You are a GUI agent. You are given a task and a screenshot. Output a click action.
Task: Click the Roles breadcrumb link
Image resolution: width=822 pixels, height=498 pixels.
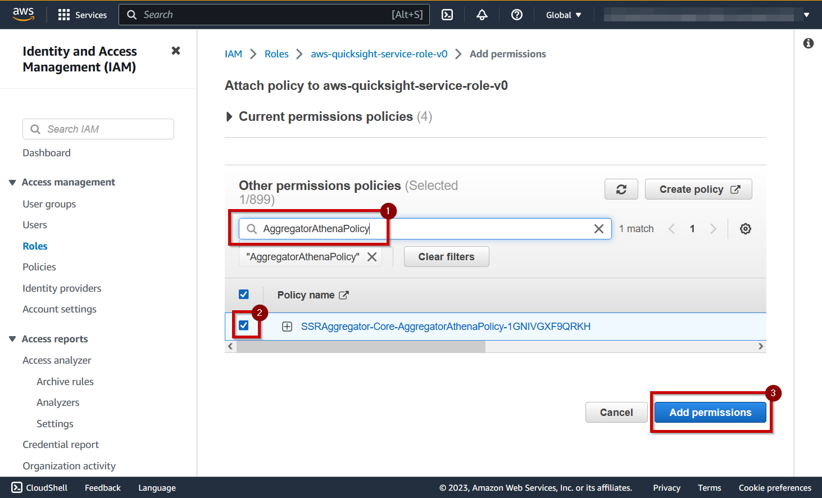pyautogui.click(x=276, y=54)
